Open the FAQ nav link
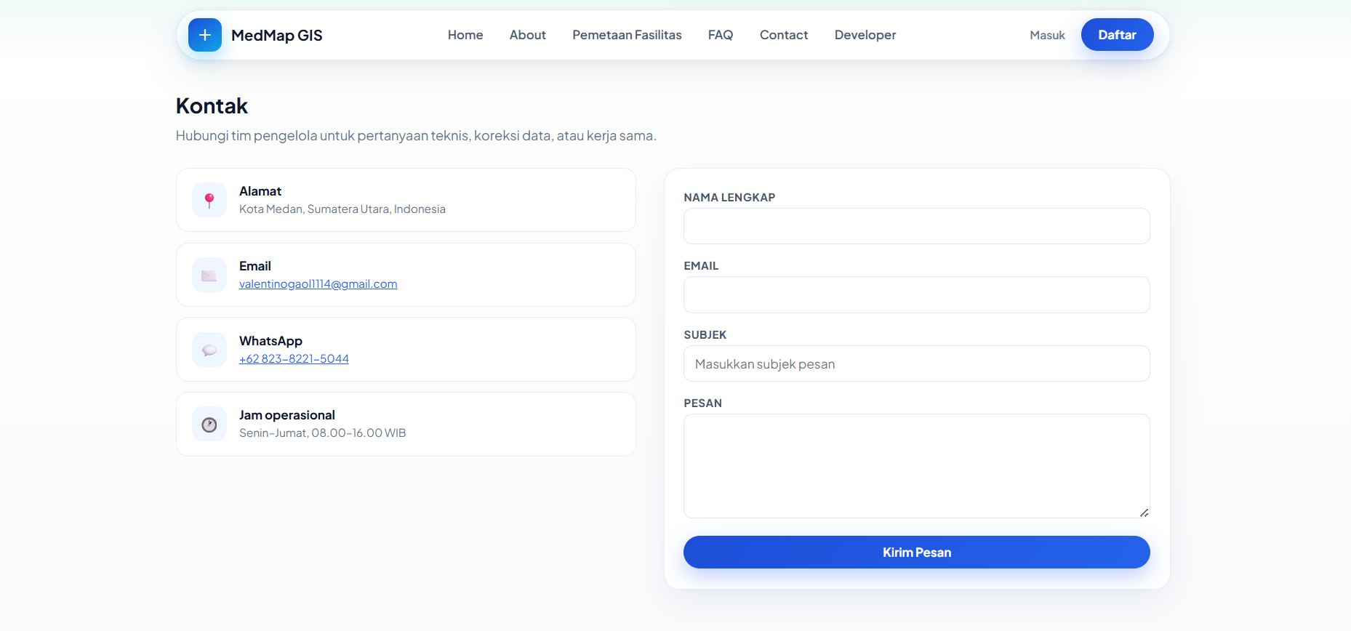Image resolution: width=1351 pixels, height=631 pixels. [x=721, y=35]
